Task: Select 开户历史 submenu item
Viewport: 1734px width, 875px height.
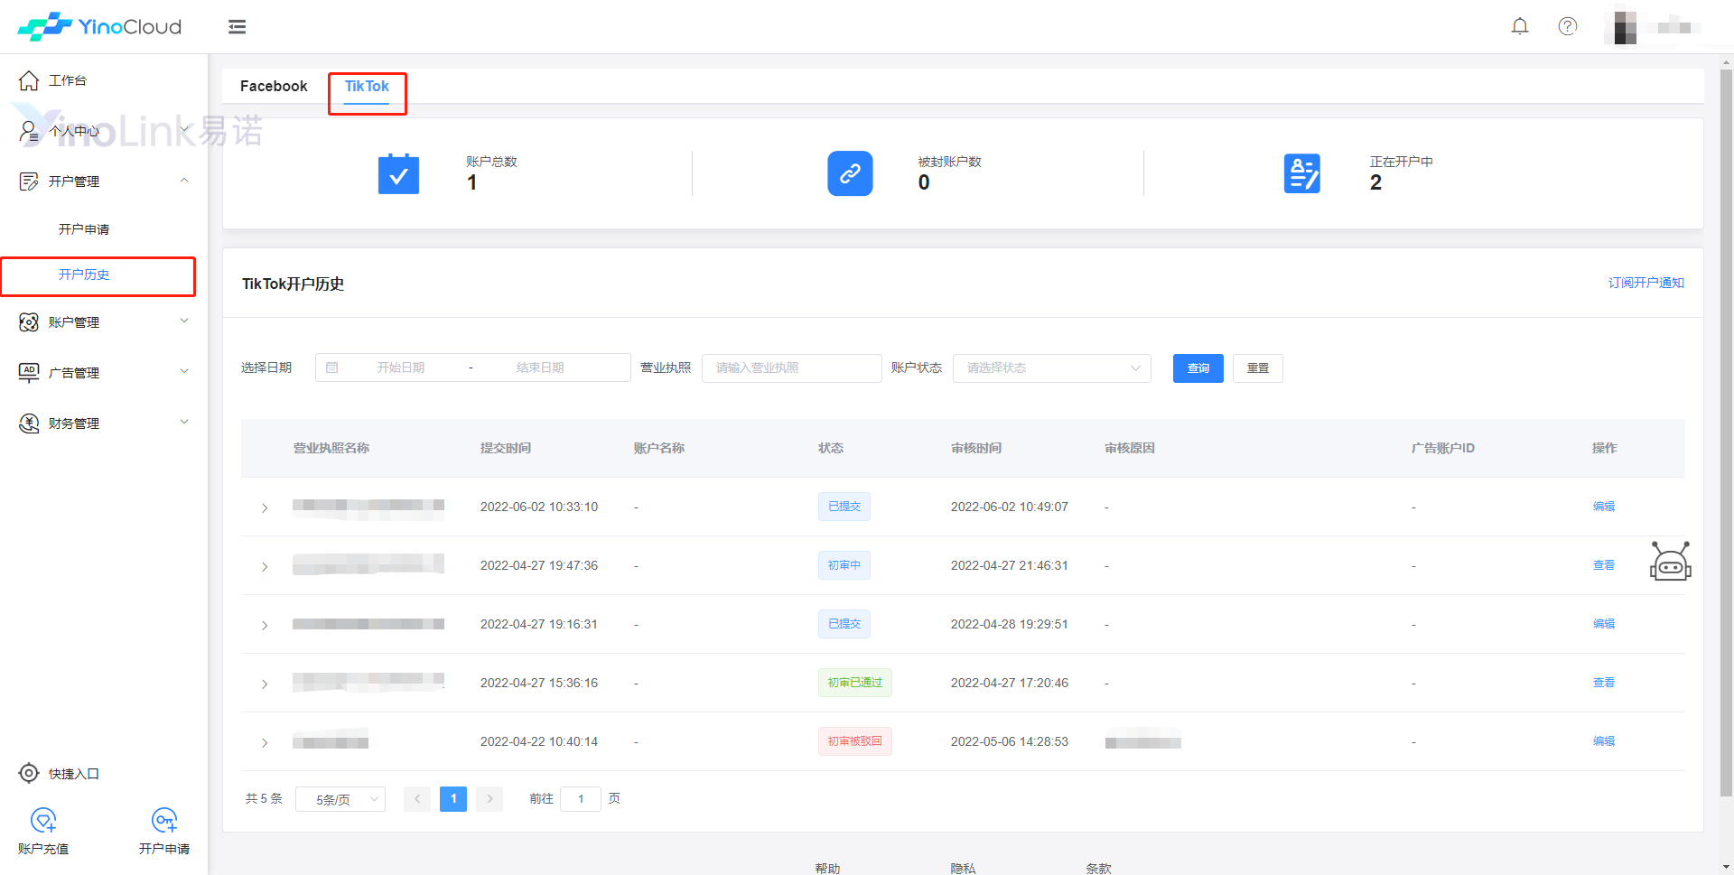Action: coord(84,275)
